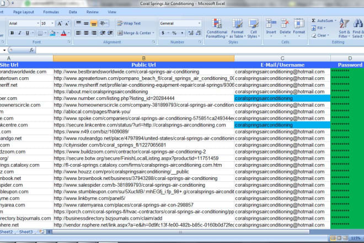364x243 pixels.
Task: Toggle Italic formatting
Action: [x=20, y=33]
